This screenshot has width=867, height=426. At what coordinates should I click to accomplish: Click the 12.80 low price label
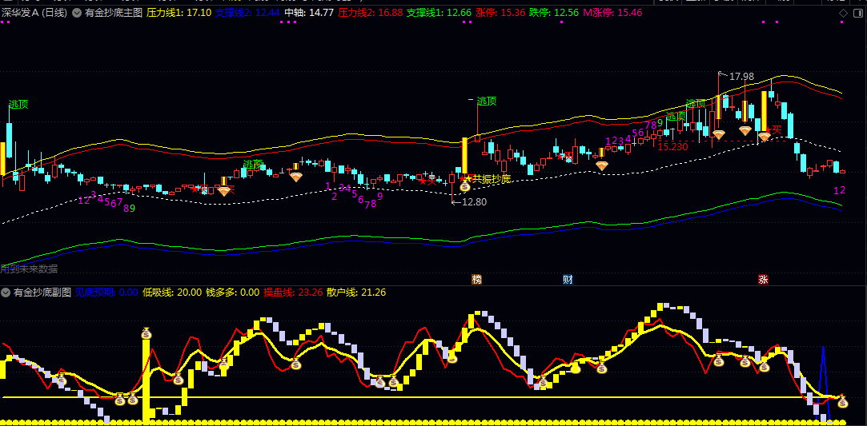475,202
